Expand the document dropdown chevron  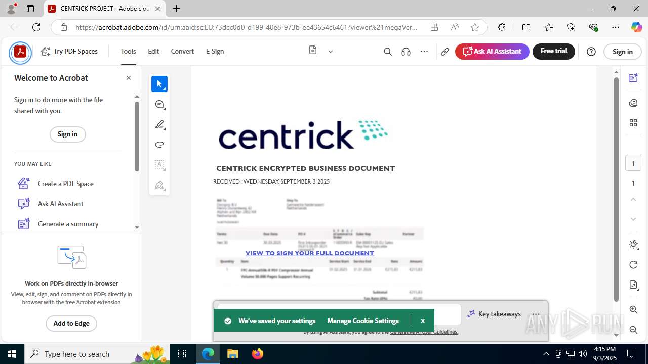click(331, 51)
